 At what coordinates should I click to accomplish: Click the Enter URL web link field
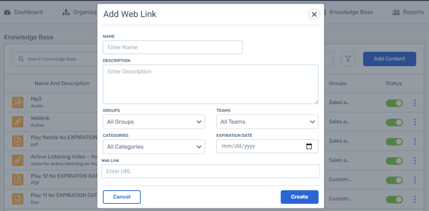coord(211,171)
